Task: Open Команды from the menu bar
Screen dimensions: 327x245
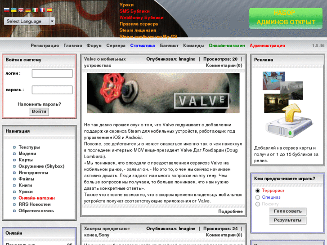Action: (x=193, y=45)
